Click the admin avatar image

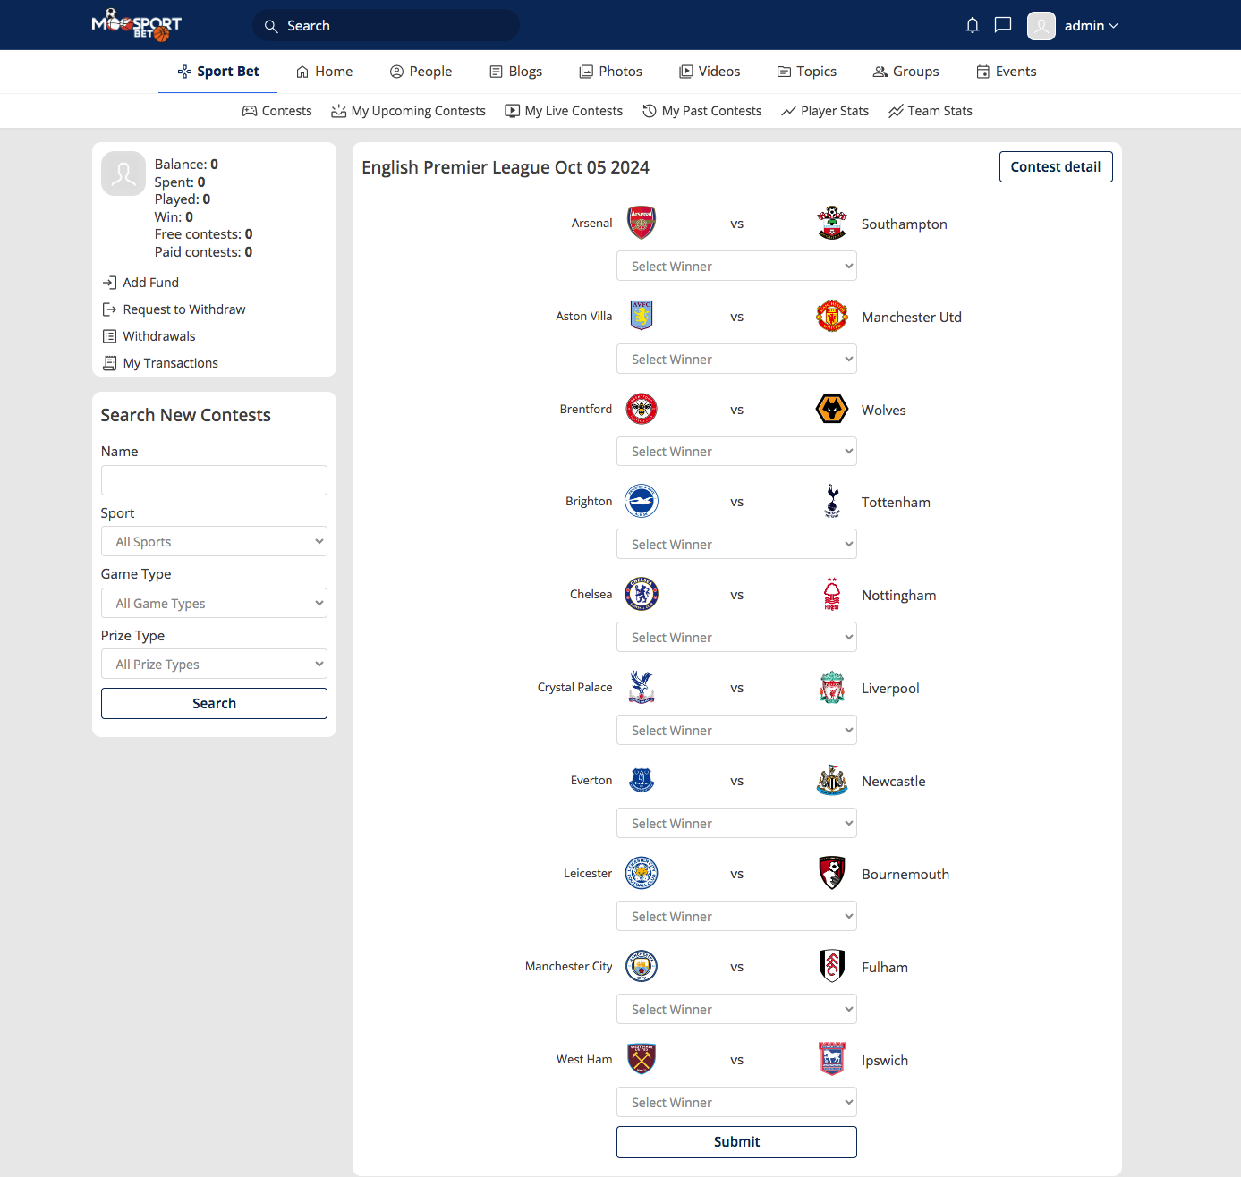[x=1041, y=26]
